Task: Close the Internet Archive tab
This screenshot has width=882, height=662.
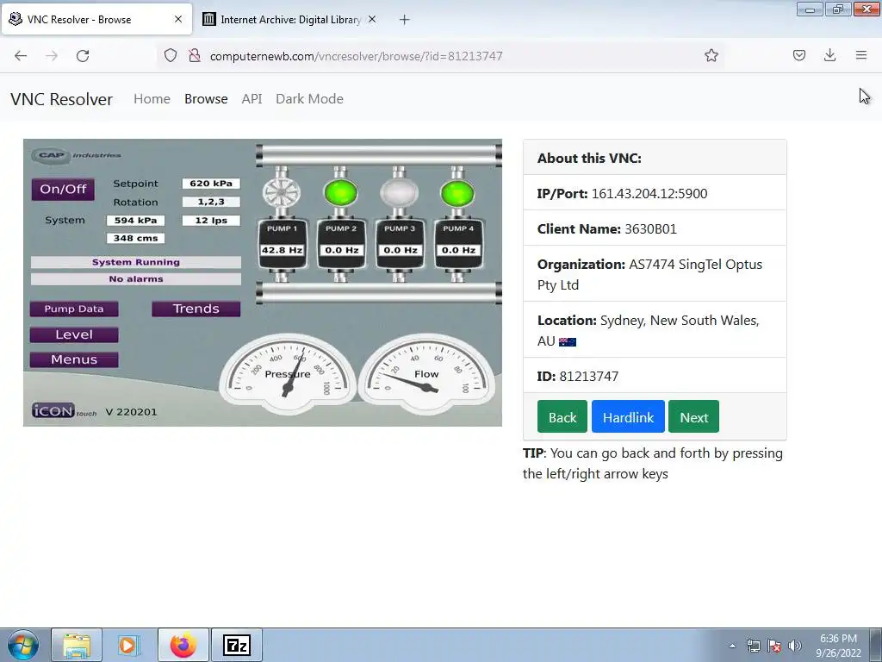Action: [x=372, y=19]
